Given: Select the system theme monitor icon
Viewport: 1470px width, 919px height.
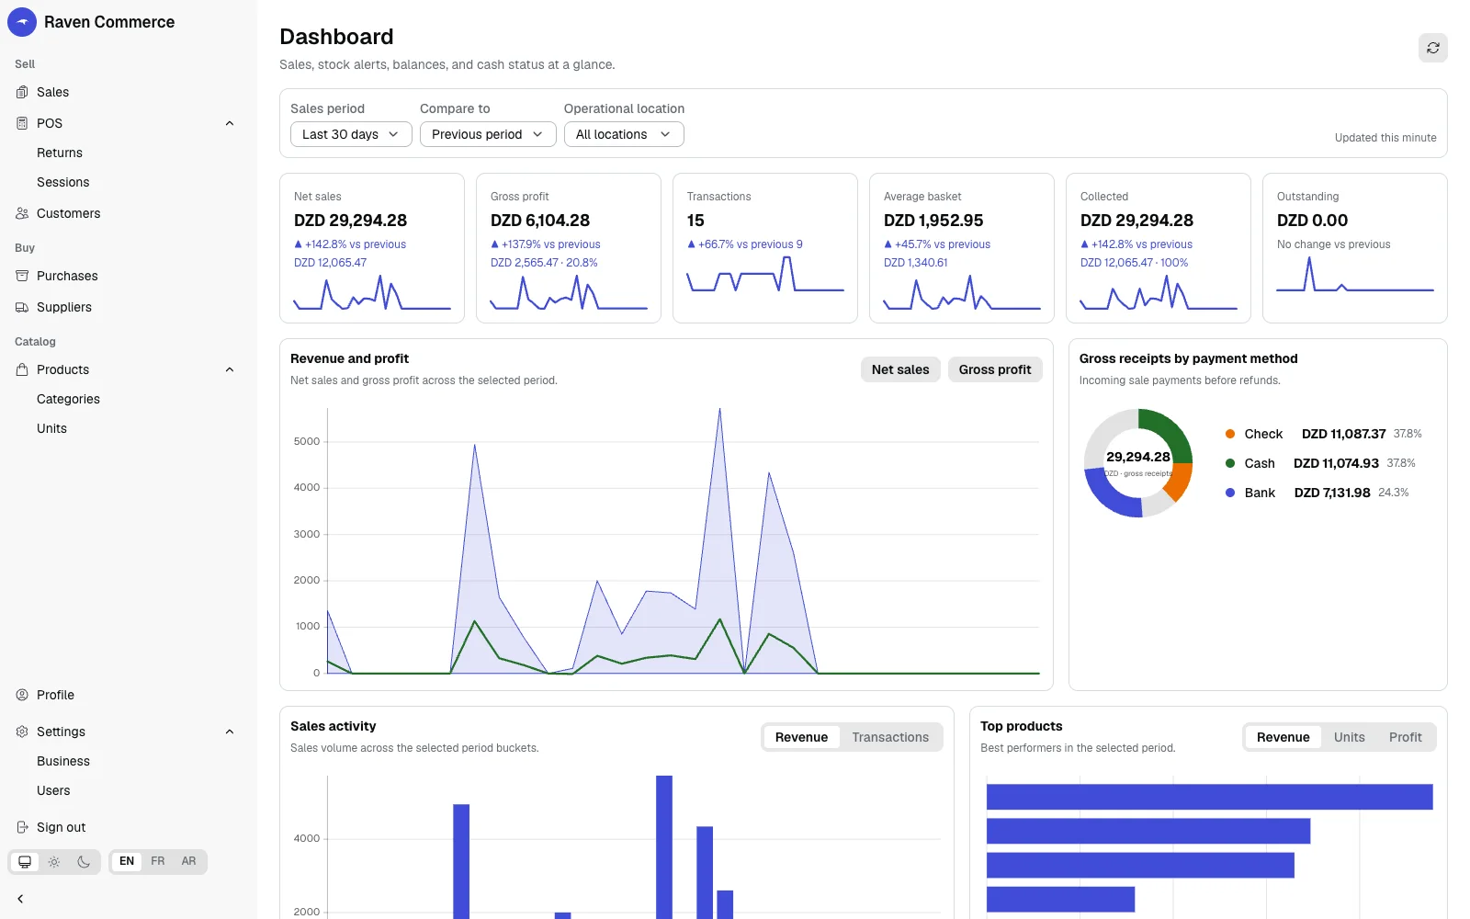Looking at the screenshot, I should pos(25,862).
